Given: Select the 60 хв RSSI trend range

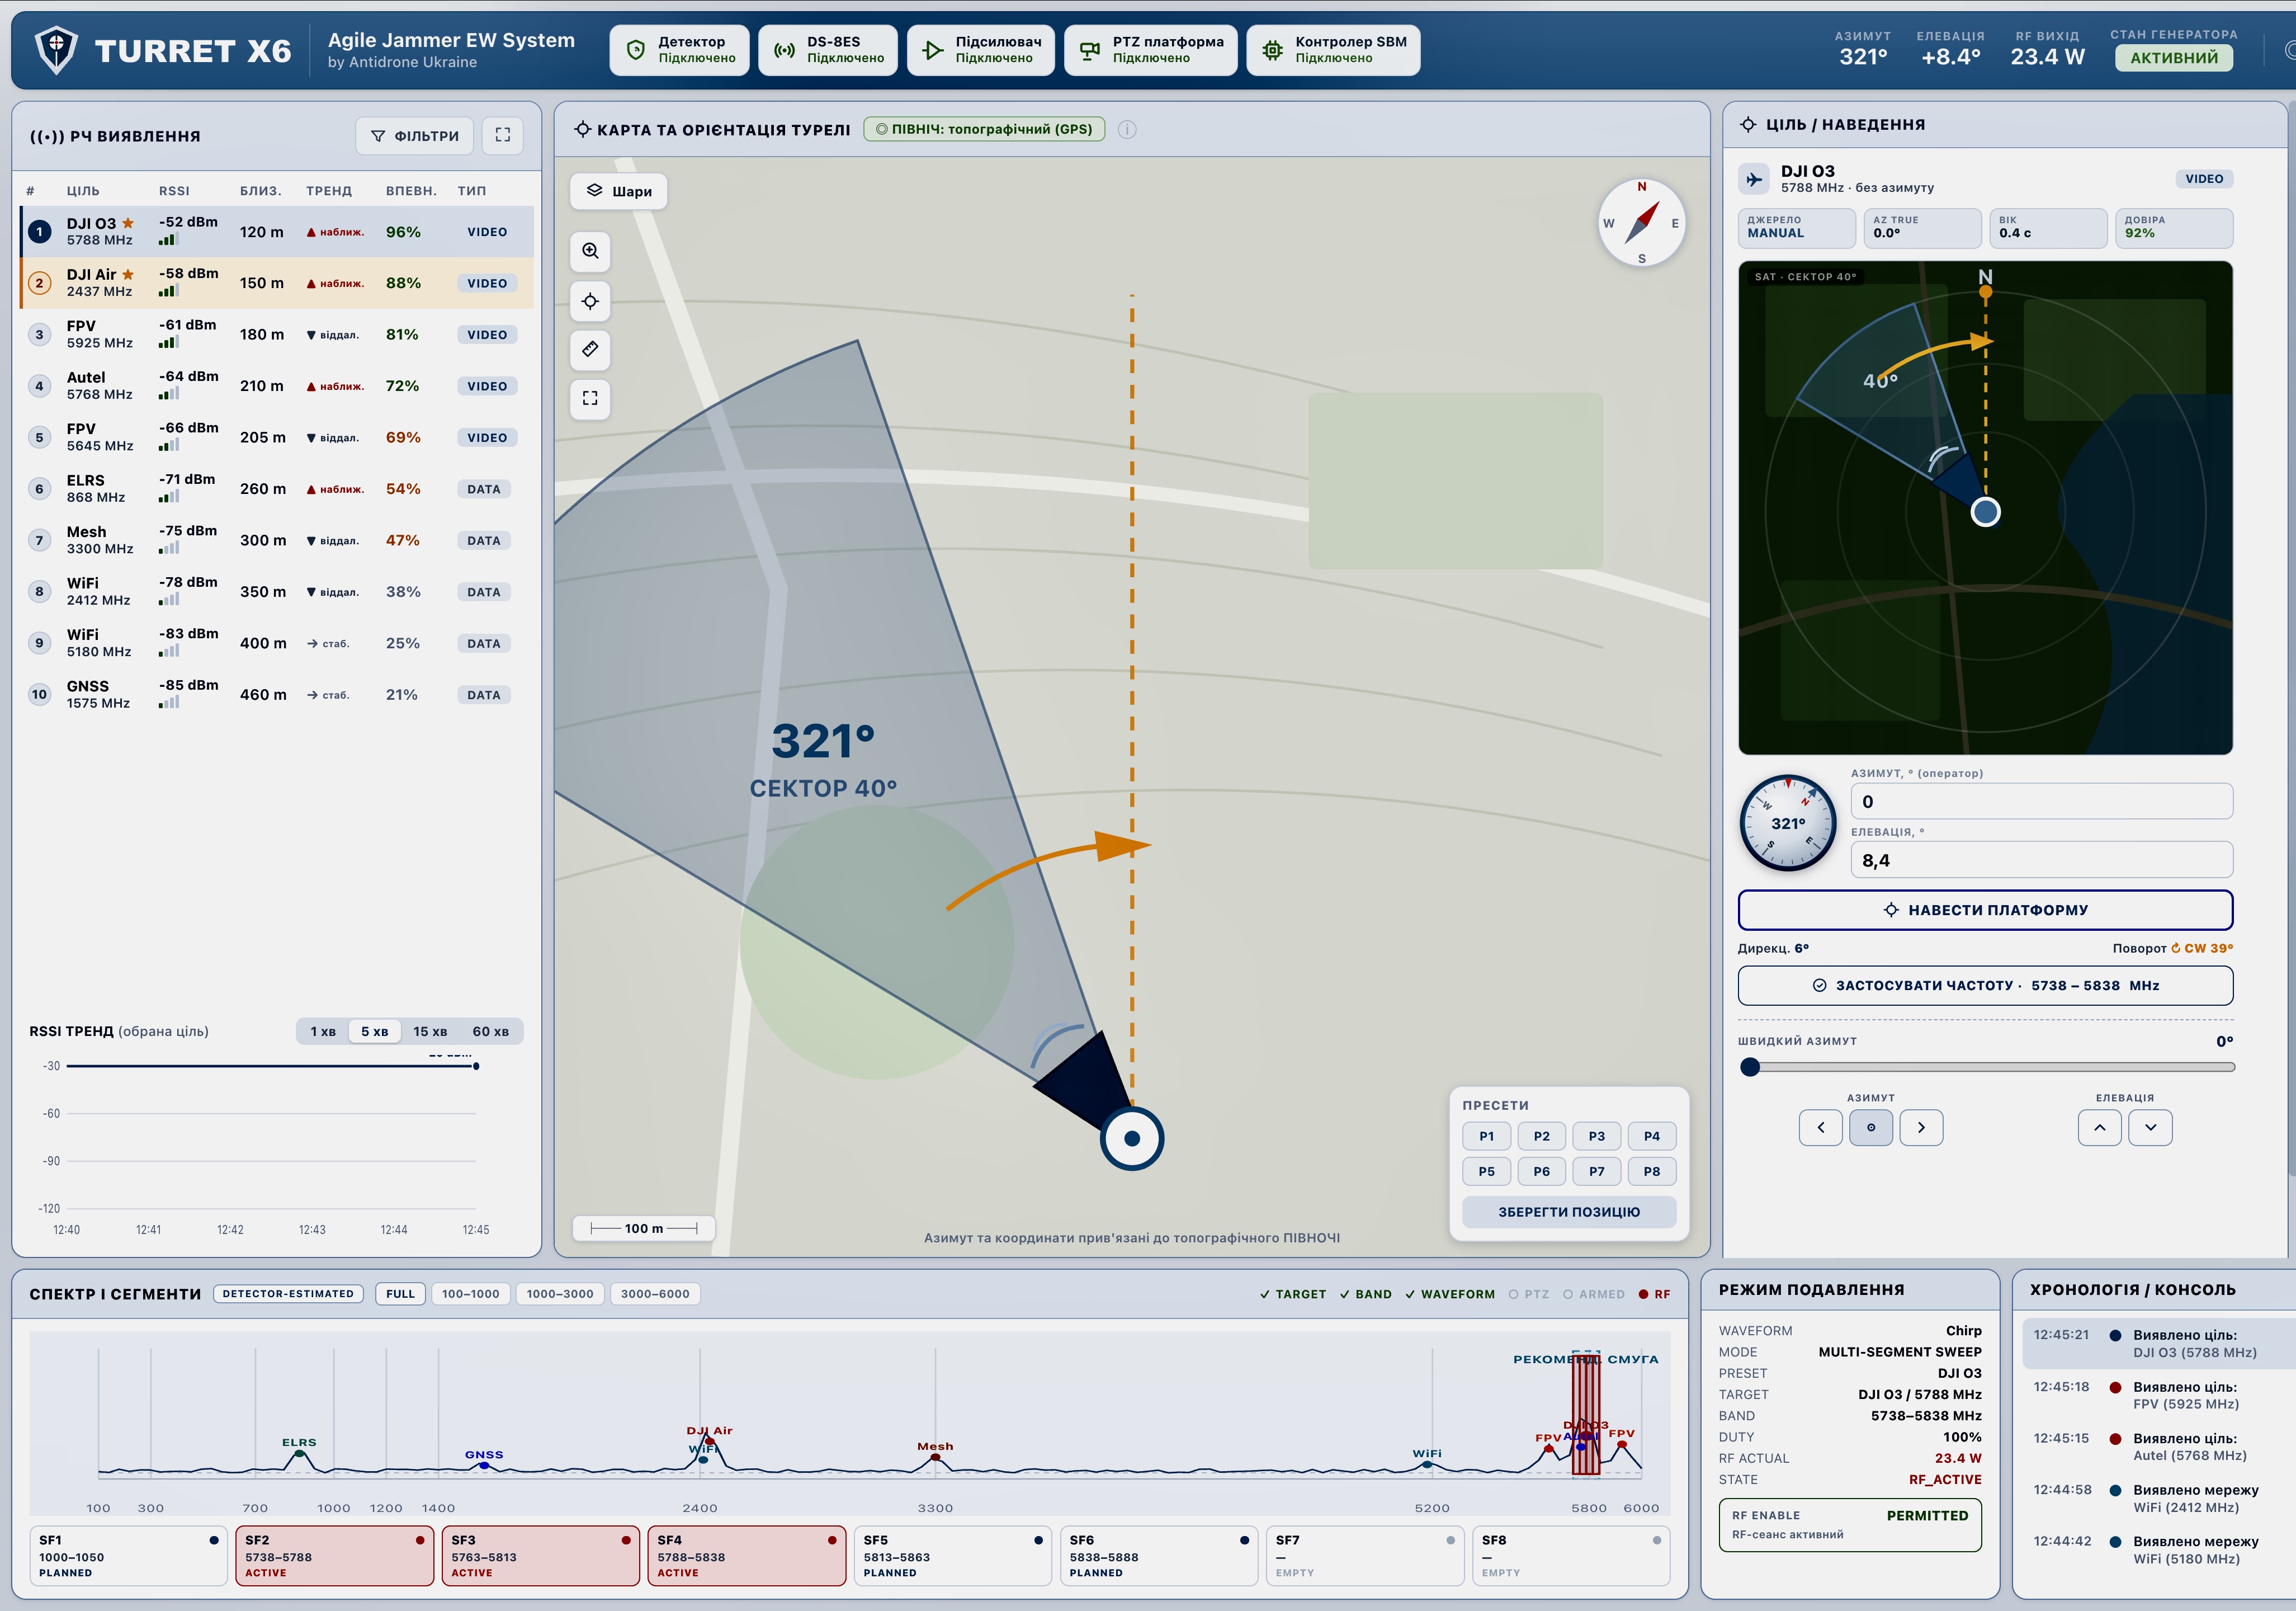Looking at the screenshot, I should coord(490,1031).
